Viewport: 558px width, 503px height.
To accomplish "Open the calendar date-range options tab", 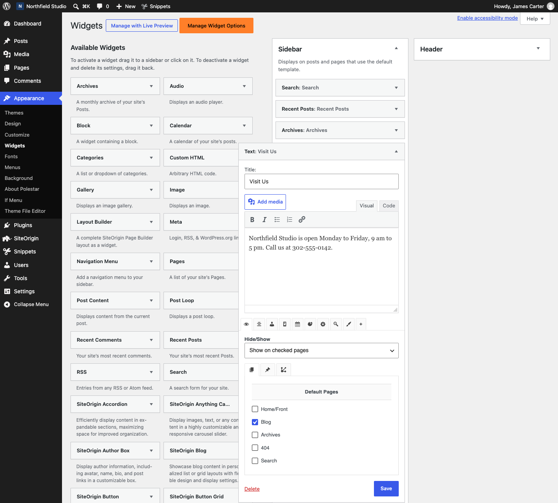I will pyautogui.click(x=298, y=324).
